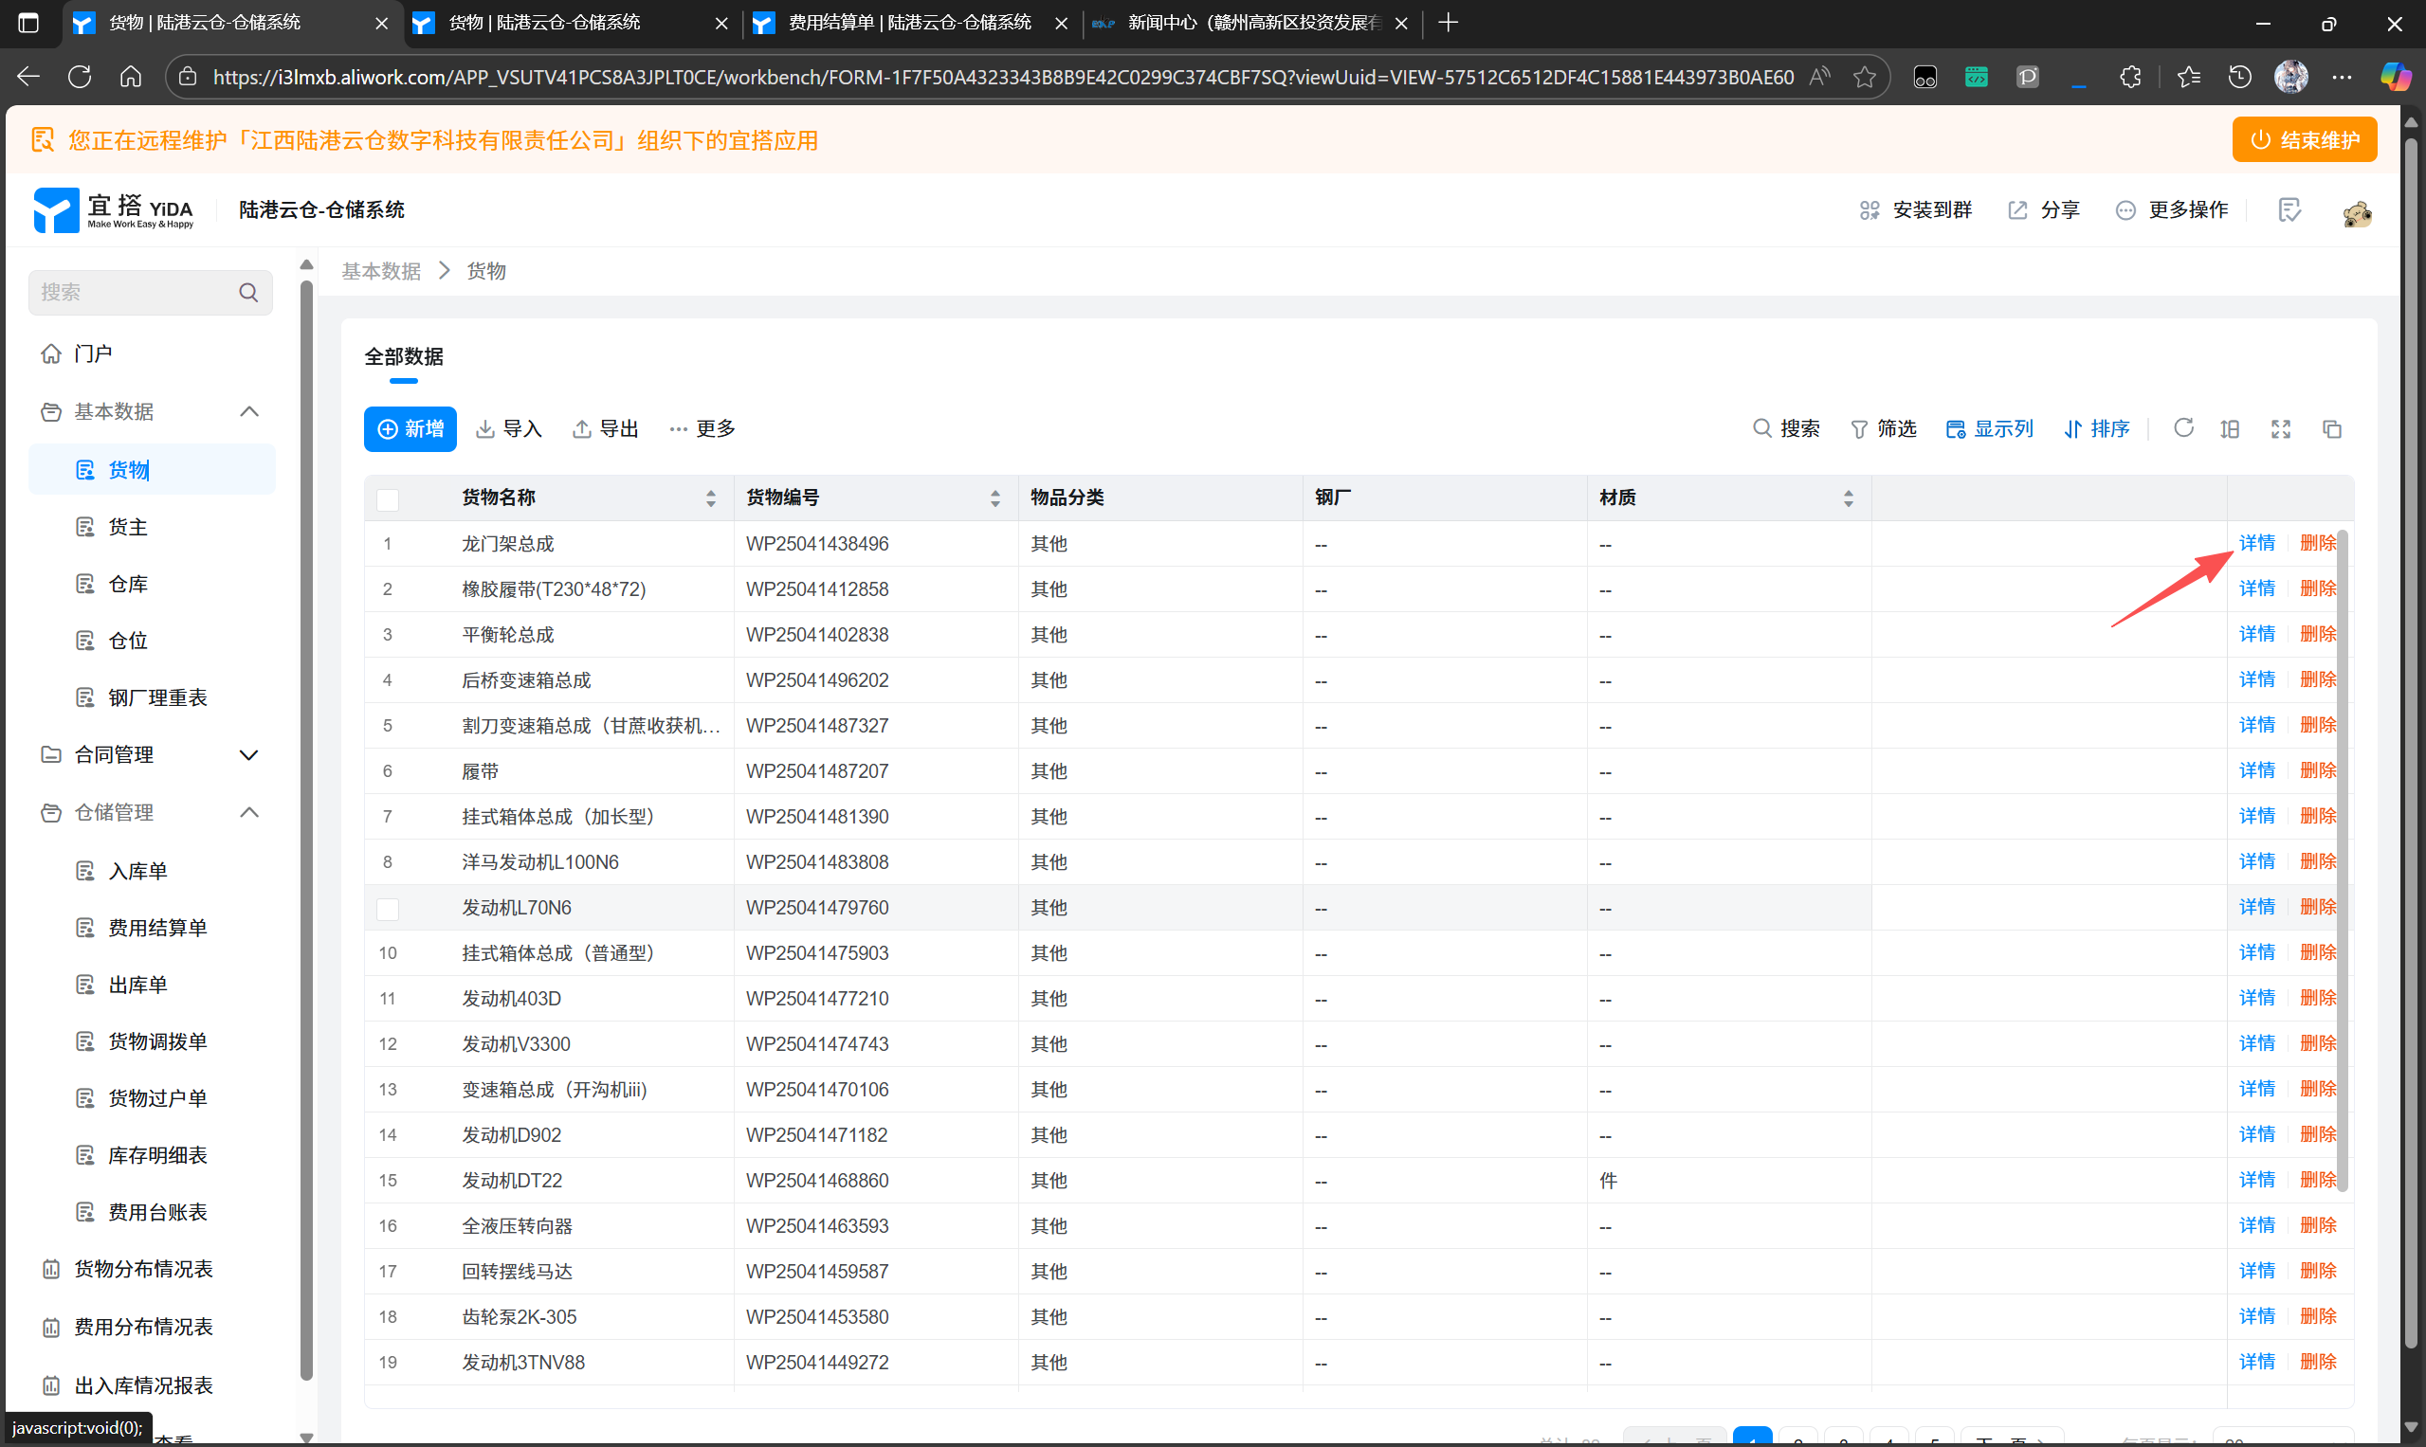This screenshot has width=2426, height=1447.
Task: Check the row checkbox for 发动机L70N6
Action: click(x=387, y=909)
